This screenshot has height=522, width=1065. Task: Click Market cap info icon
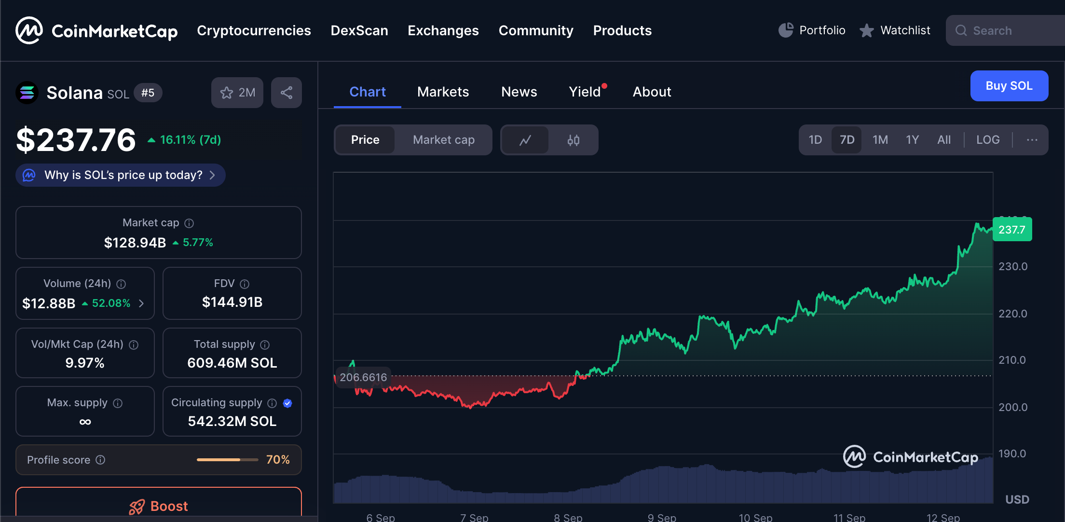click(x=190, y=223)
